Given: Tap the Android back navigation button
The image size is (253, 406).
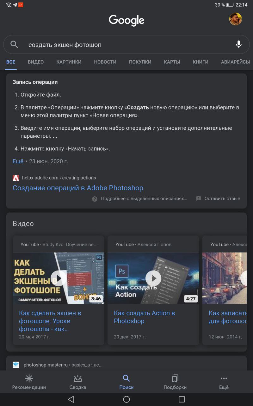Looking at the screenshot, I should click(71, 399).
